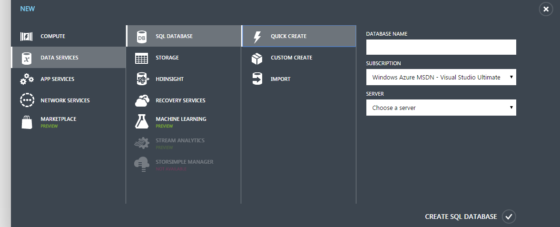Click the DATABASE NAME field label
The height and width of the screenshot is (227, 560).
tap(386, 34)
